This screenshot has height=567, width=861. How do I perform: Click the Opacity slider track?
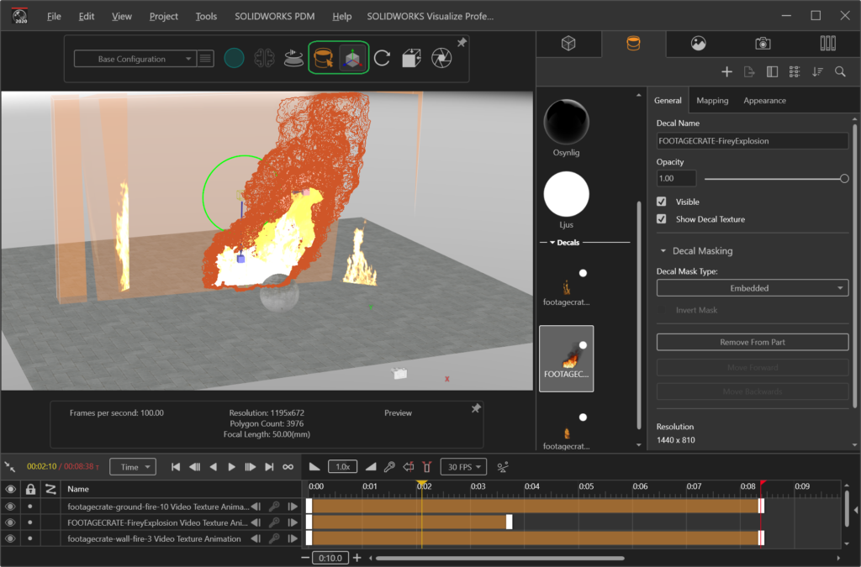(774, 178)
